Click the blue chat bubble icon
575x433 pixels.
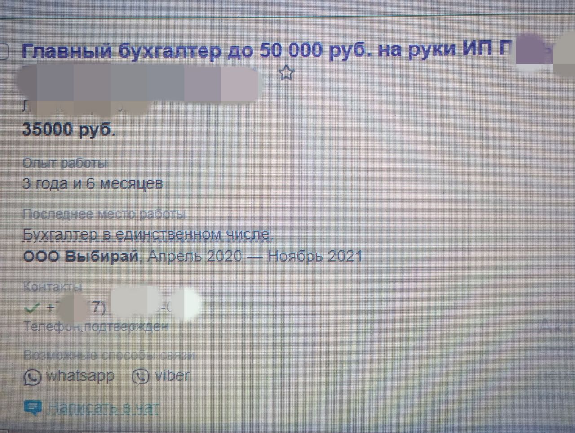click(x=32, y=408)
